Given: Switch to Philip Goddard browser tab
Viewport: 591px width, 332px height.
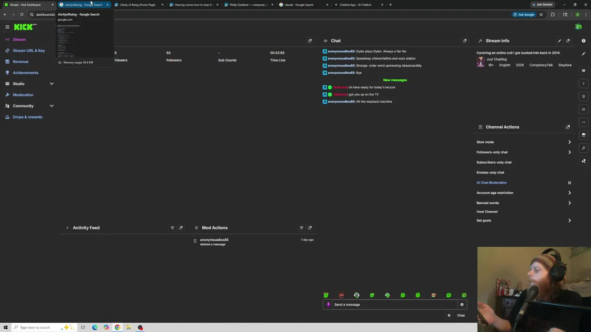Looking at the screenshot, I should 248,5.
